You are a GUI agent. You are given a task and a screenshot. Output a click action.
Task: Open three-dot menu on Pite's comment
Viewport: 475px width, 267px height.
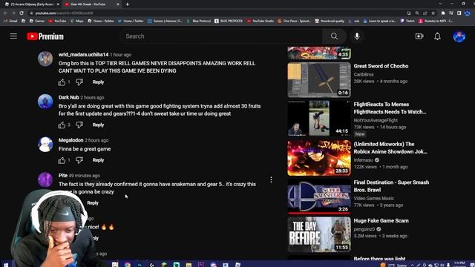point(271,179)
